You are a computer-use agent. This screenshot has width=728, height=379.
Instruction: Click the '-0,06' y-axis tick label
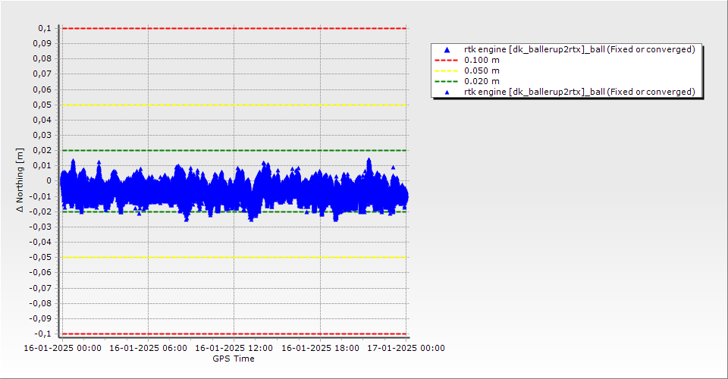[x=41, y=273]
